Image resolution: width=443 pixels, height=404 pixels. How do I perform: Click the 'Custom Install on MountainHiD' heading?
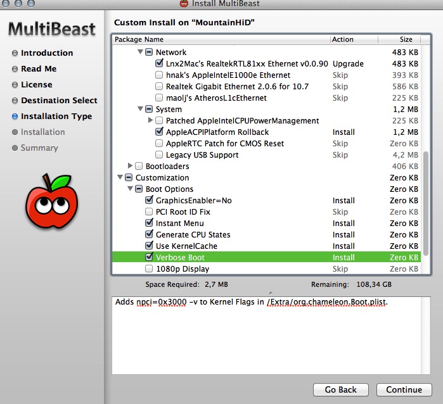[184, 22]
